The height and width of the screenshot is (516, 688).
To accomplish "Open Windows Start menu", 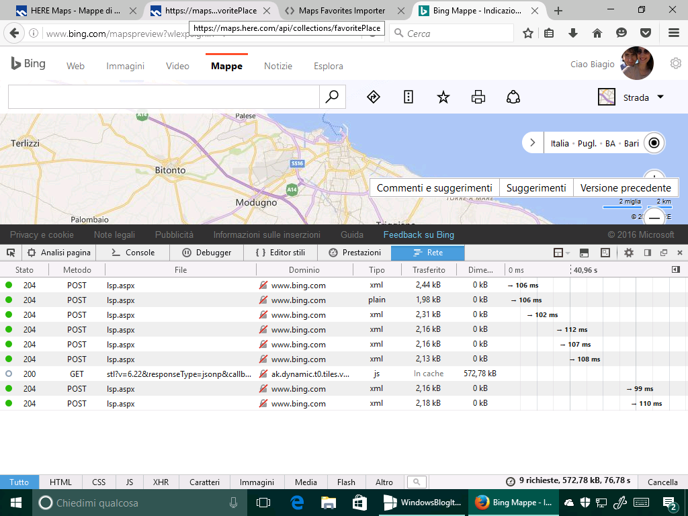I will 16,503.
